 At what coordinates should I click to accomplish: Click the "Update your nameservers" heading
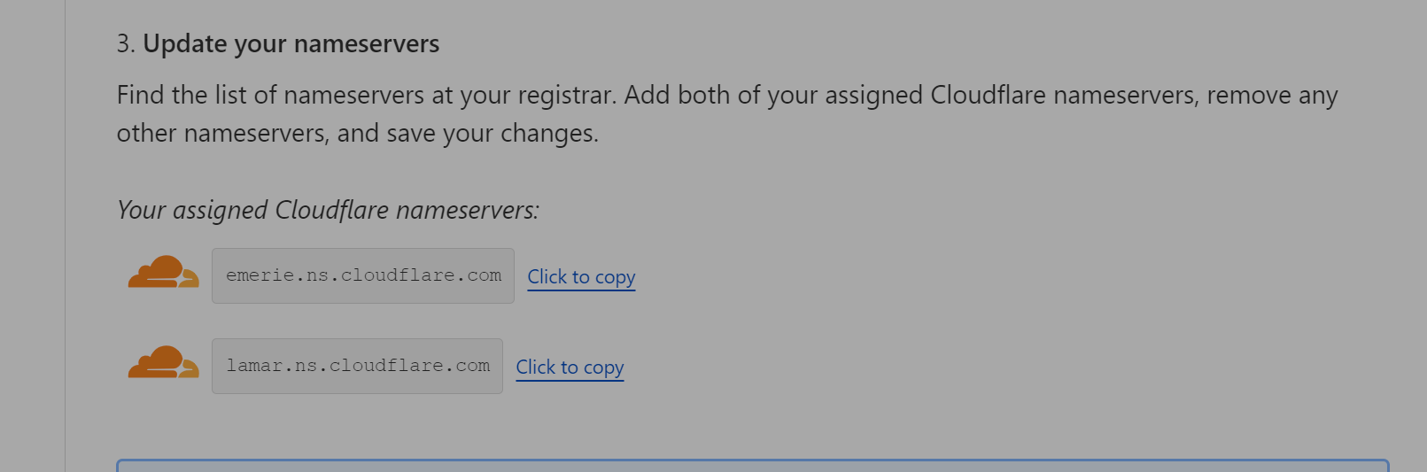coord(291,44)
